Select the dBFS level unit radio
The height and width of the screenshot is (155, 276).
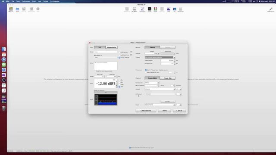(119, 87)
